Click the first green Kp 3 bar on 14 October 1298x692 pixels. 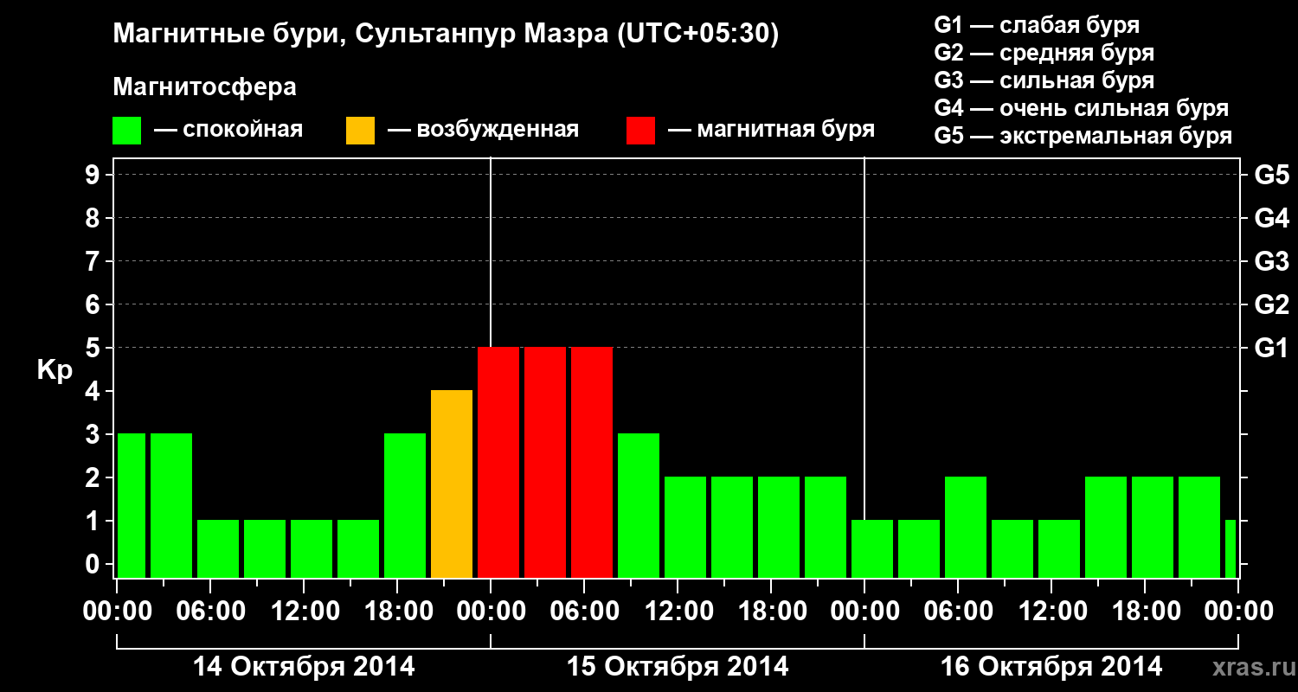[132, 505]
